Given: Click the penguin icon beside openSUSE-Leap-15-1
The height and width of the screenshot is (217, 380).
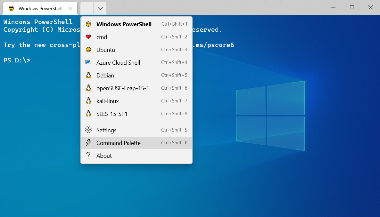Looking at the screenshot, I should click(88, 88).
